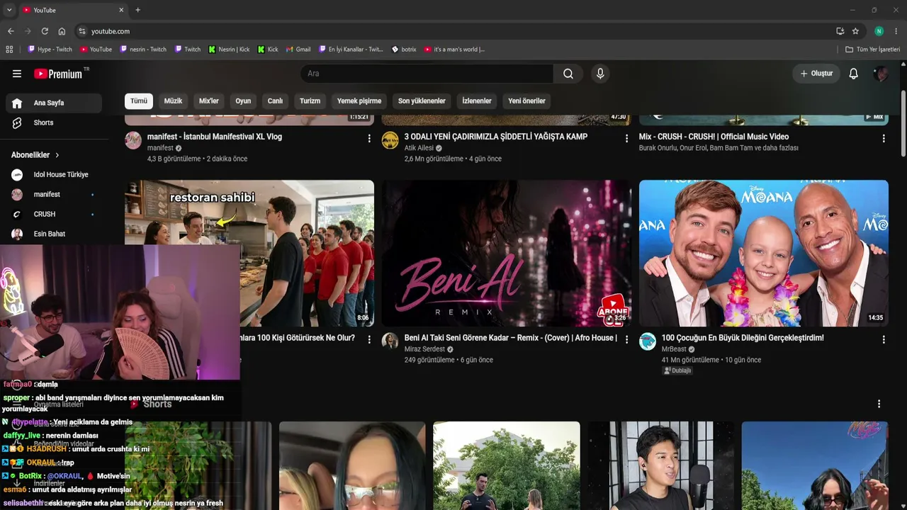Open the Mix - CRUSH - CRUSH! title

point(714,137)
